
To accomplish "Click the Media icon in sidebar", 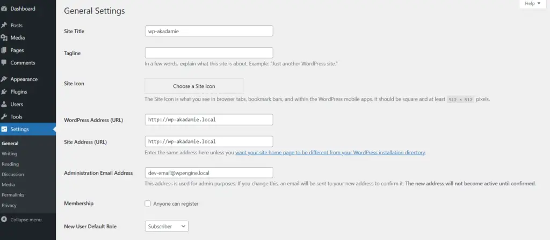I will pyautogui.click(x=4, y=38).
